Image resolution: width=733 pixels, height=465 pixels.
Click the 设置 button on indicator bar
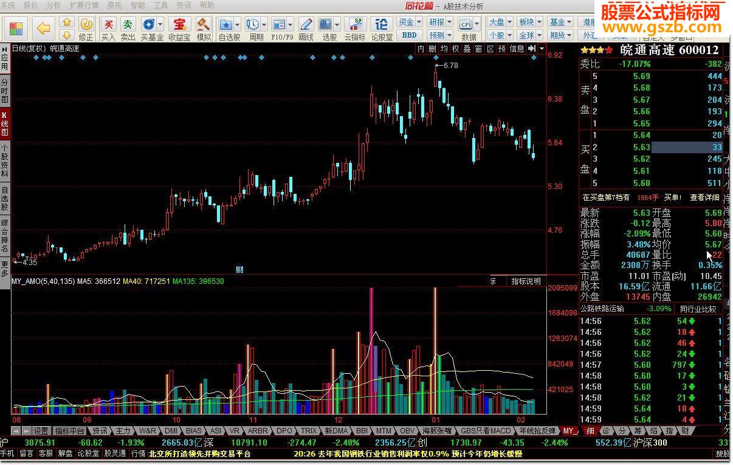(41, 431)
